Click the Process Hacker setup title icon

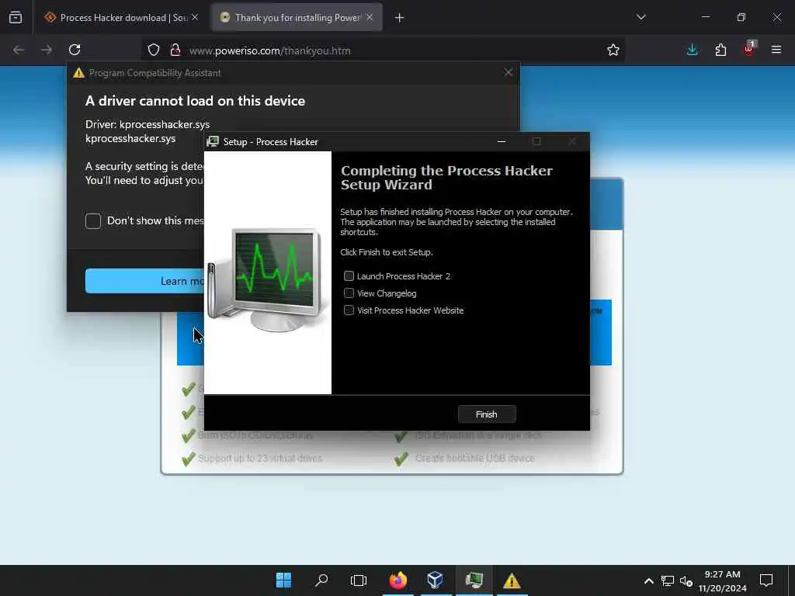(x=213, y=142)
